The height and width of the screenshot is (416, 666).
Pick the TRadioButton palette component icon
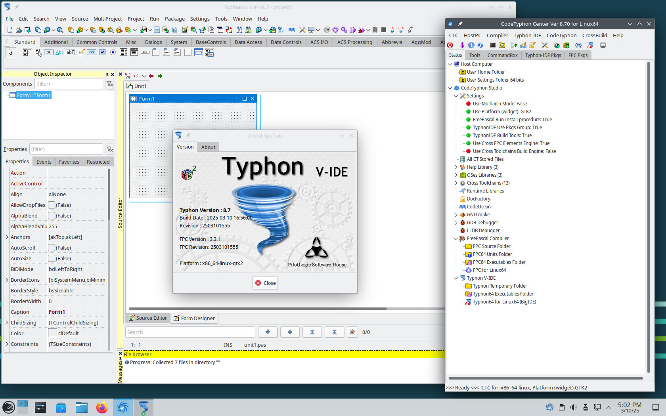pos(113,52)
